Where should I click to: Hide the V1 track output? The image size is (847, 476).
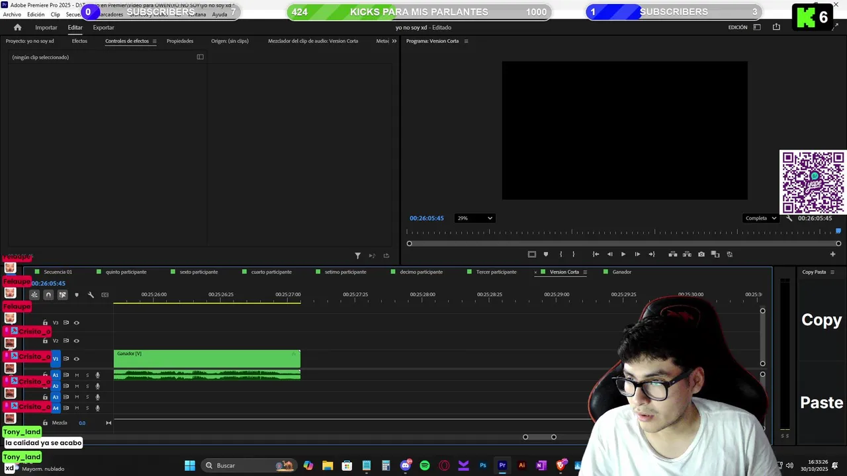77,358
